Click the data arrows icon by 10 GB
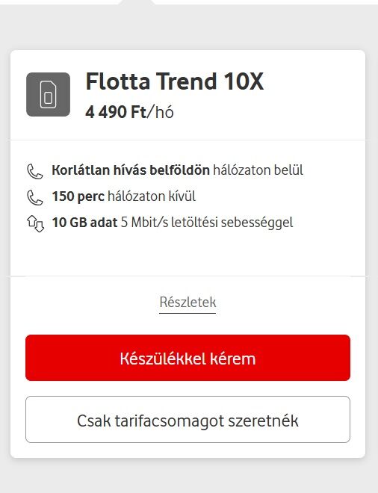Screen dimensions: 378x493 coord(35,223)
